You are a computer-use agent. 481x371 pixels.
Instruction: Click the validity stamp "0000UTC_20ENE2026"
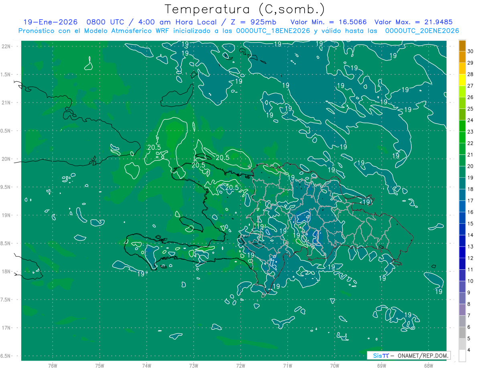pyautogui.click(x=422, y=31)
